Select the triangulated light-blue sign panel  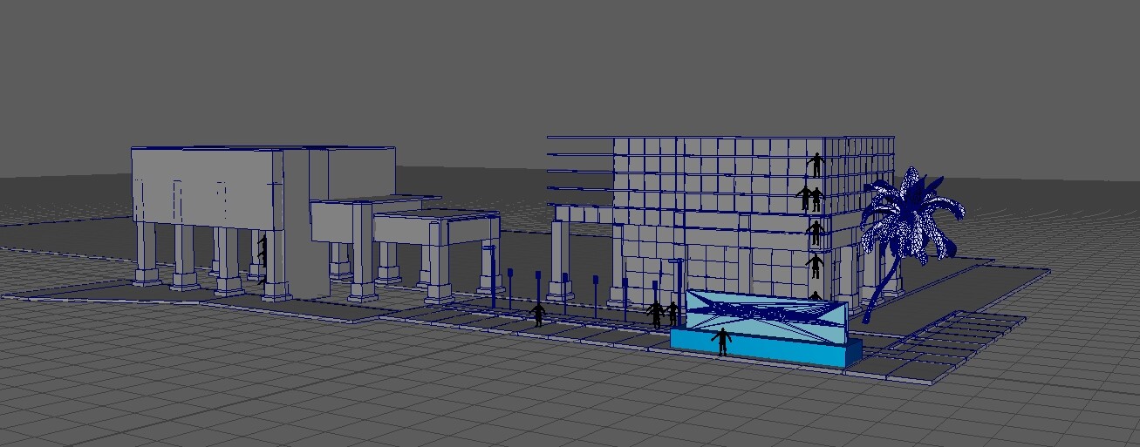coord(766,315)
